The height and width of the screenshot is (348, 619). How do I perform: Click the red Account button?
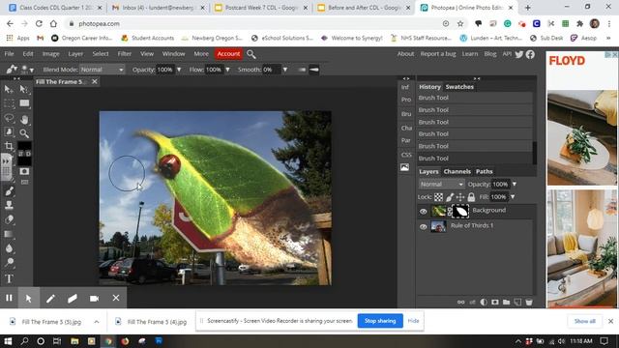point(228,54)
